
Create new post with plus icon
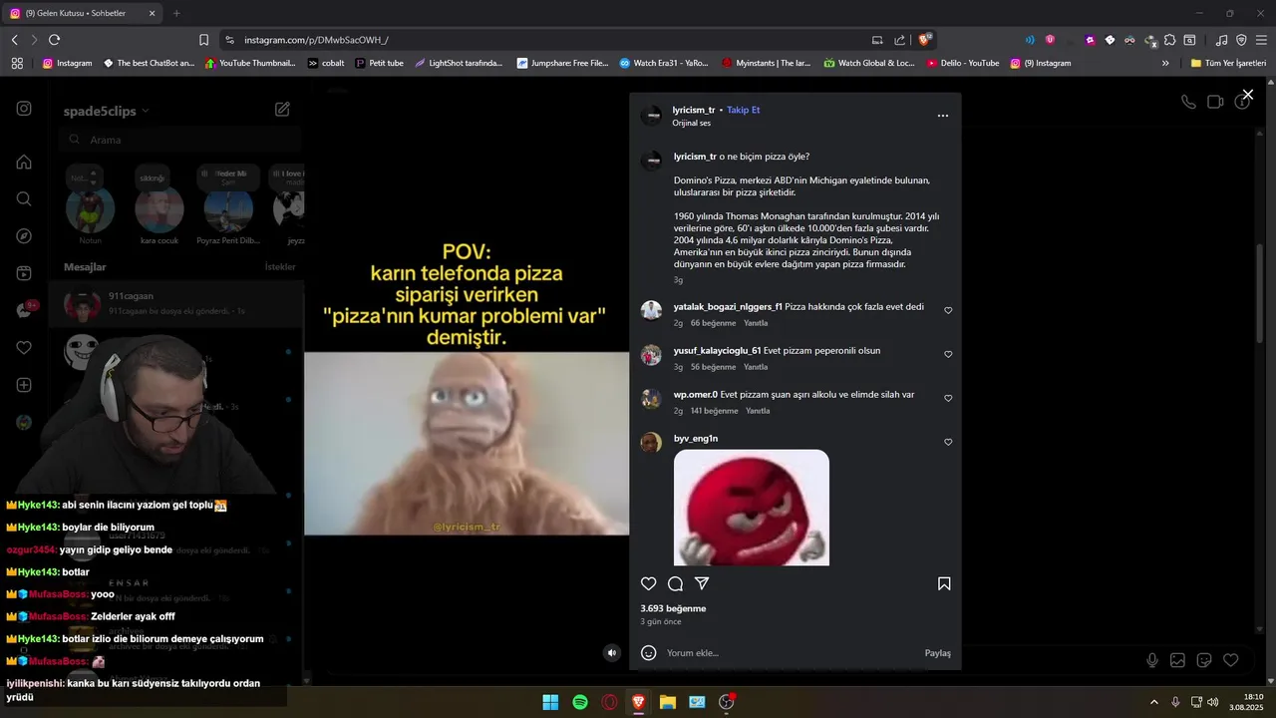pyautogui.click(x=24, y=385)
